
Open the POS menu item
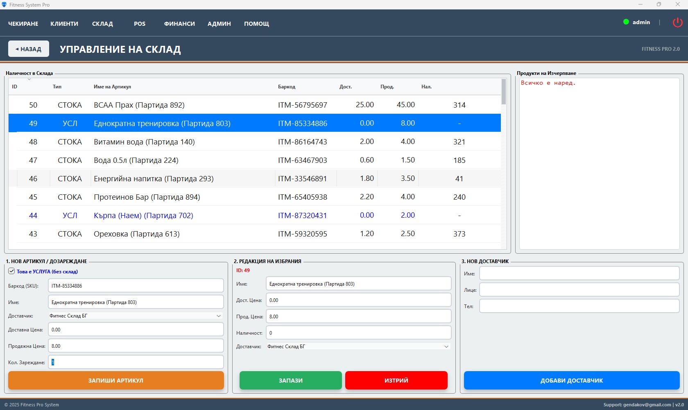(x=140, y=24)
